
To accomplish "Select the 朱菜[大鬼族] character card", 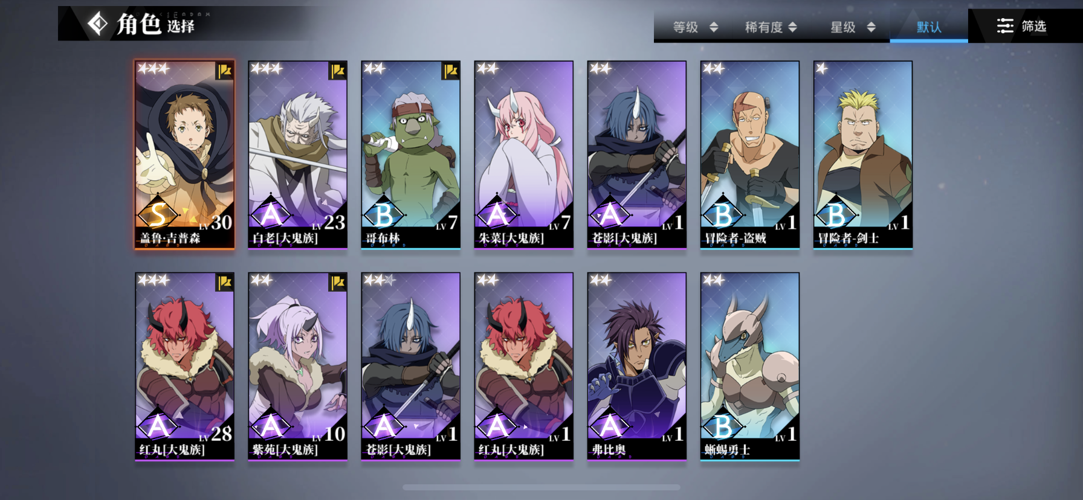I will (524, 155).
